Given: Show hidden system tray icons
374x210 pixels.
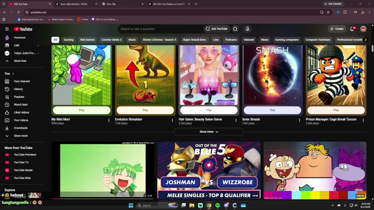Looking at the screenshot, I should pos(333,205).
